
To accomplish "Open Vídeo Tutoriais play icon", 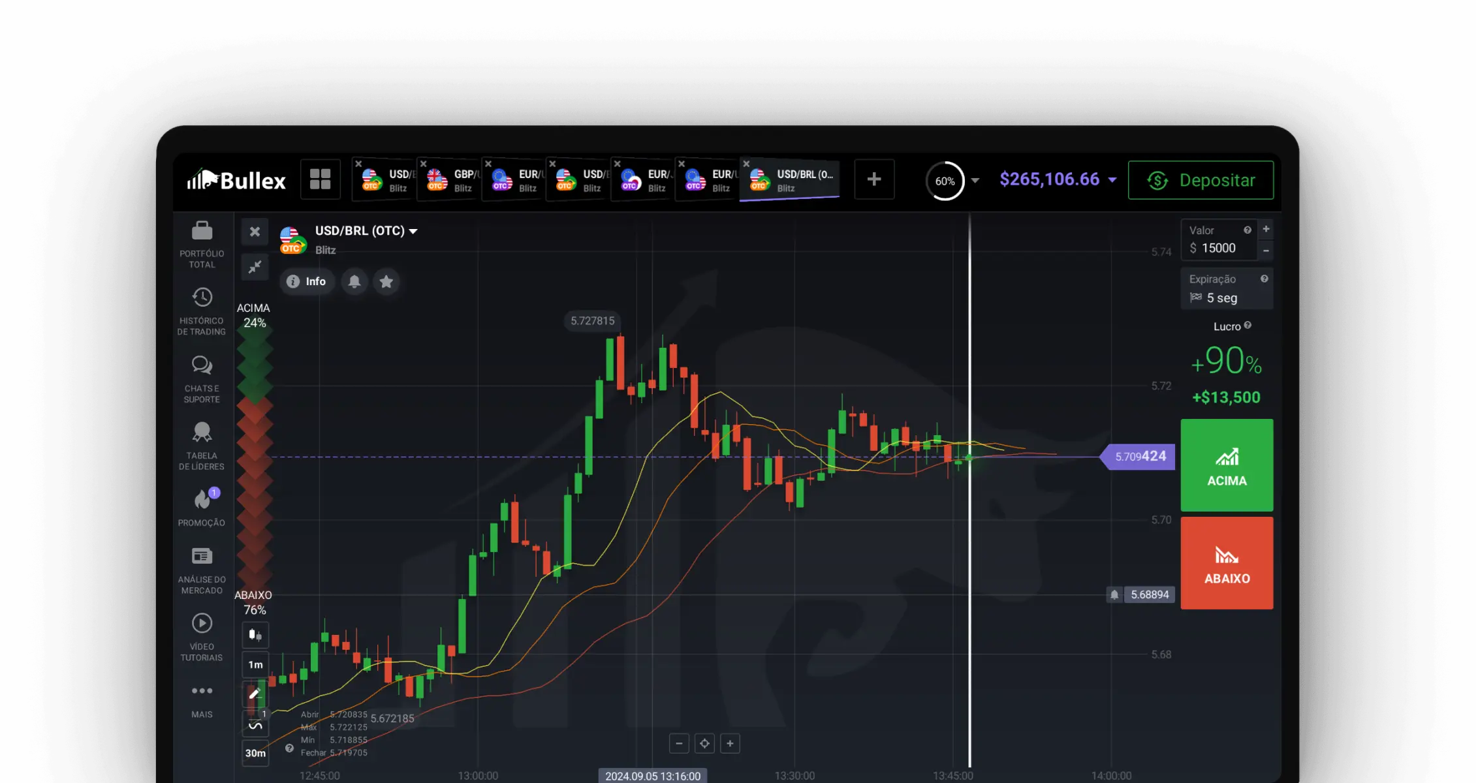I will coord(202,624).
